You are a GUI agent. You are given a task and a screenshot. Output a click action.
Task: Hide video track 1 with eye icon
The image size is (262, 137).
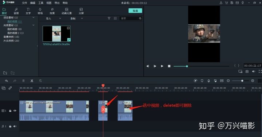click(x=15, y=111)
